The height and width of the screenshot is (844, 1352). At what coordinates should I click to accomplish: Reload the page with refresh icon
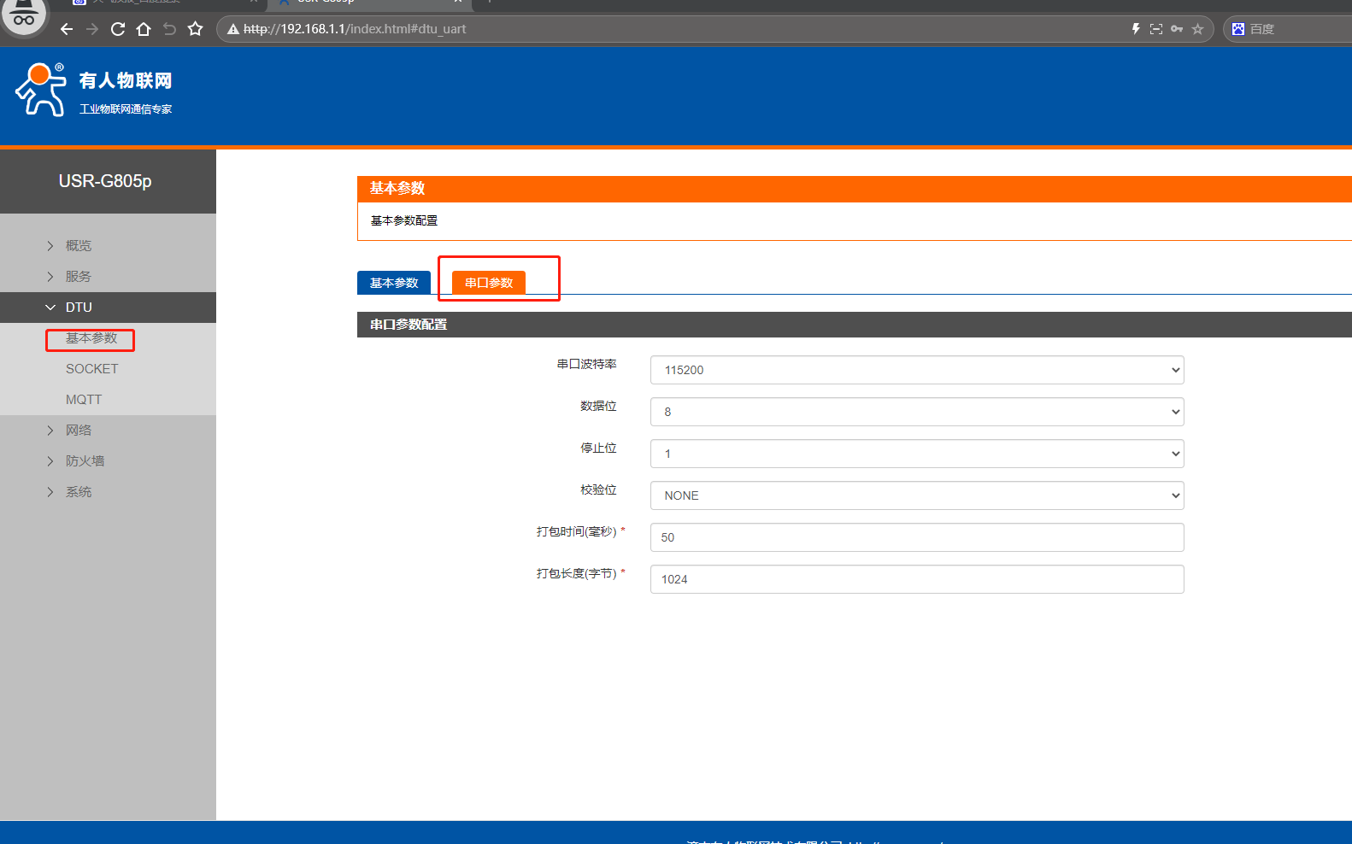point(118,29)
